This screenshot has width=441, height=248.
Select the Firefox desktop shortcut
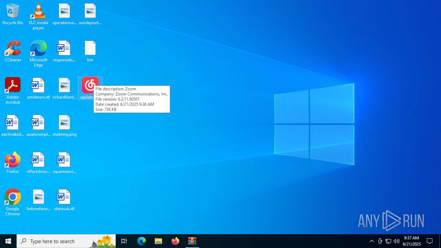pos(13,163)
